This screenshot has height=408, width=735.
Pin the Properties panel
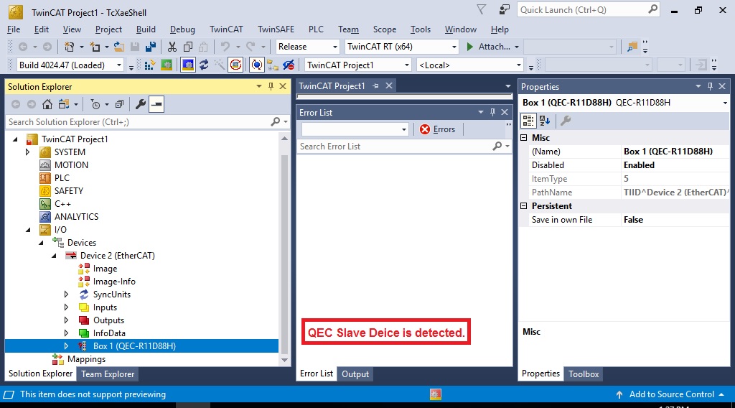[x=710, y=86]
